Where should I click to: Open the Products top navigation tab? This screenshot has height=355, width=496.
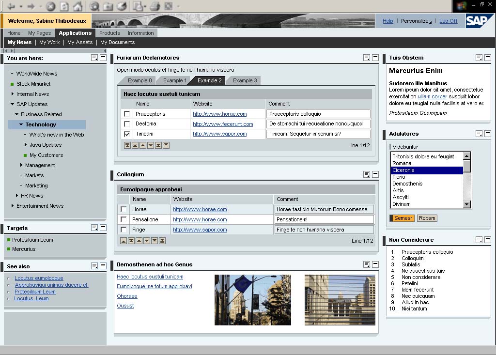[110, 33]
